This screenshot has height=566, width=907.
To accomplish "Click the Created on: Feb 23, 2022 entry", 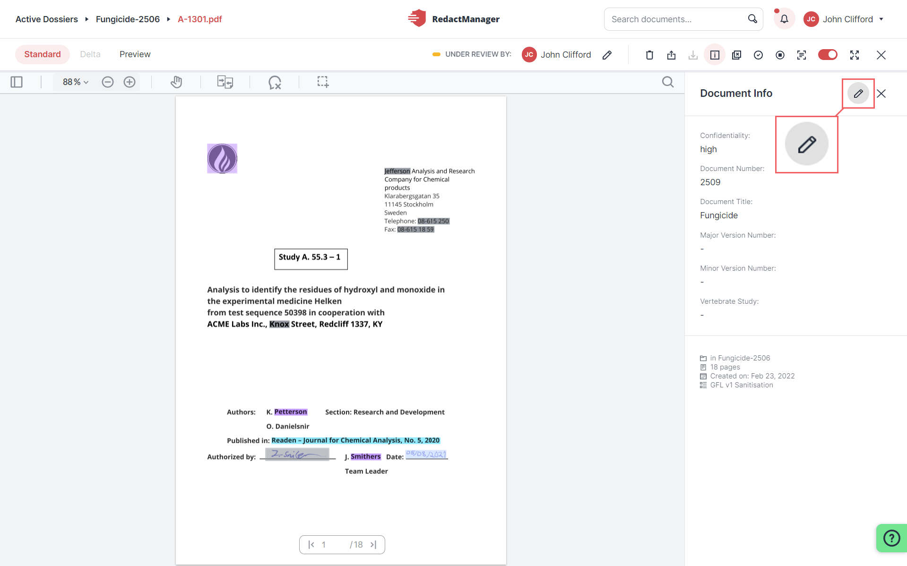I will click(x=747, y=376).
